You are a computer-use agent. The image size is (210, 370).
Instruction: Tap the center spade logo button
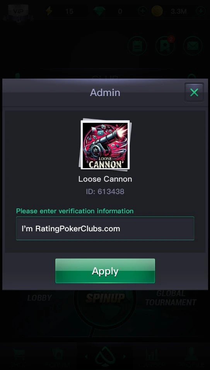pos(105,356)
